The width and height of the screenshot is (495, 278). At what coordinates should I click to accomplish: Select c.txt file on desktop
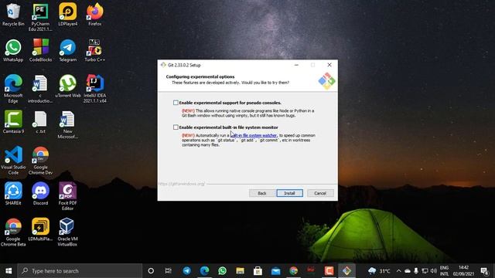click(40, 122)
